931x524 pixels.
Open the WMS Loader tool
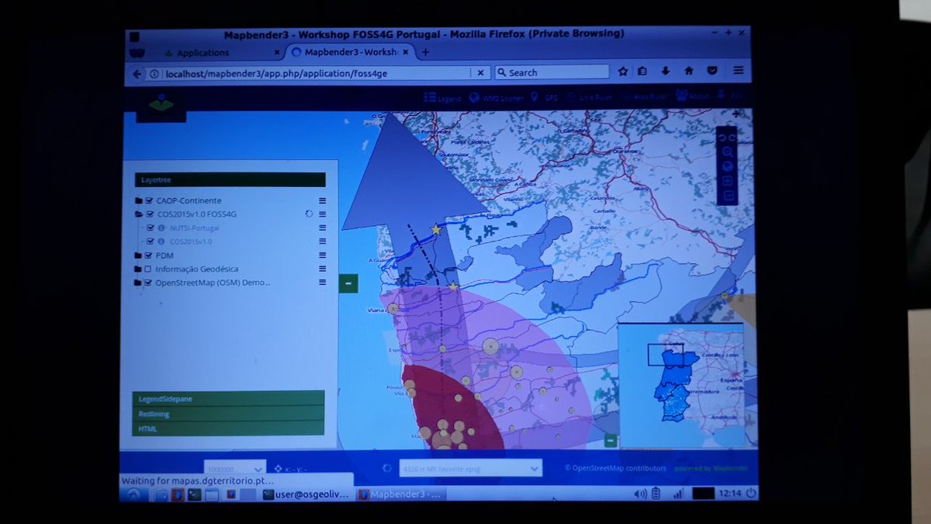[x=497, y=98]
